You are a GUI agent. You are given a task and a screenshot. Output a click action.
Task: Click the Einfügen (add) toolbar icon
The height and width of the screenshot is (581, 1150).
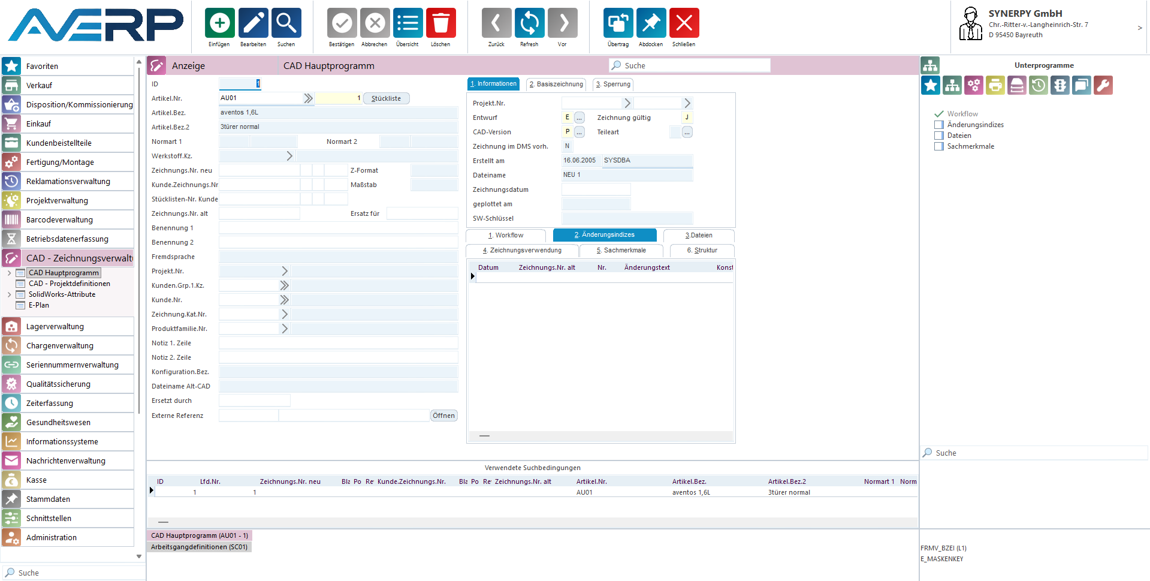tap(219, 23)
